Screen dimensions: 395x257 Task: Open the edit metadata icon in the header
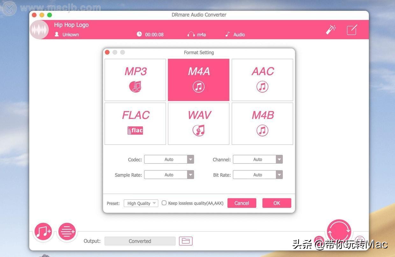tap(352, 29)
